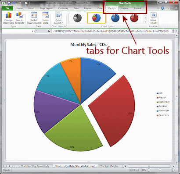The height and width of the screenshot is (174, 180).
Task: Click the Move Chart icon
Action: (153, 18)
